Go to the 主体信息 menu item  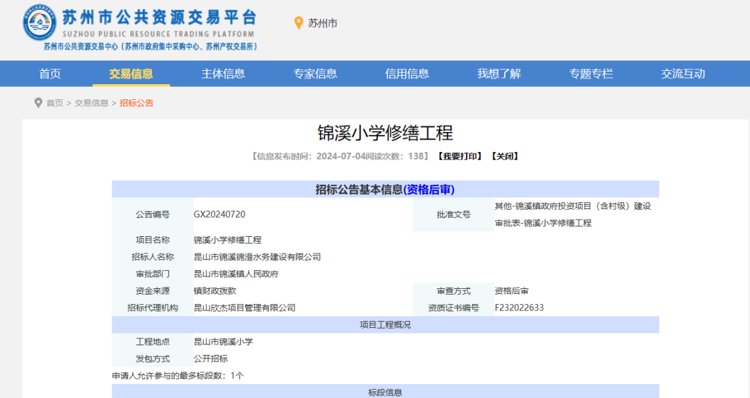point(223,74)
